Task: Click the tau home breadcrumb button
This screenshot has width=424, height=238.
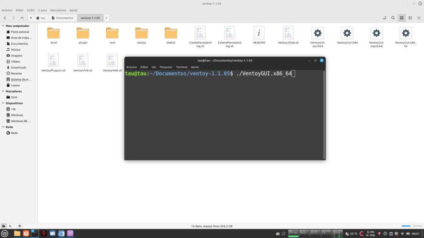Action: pyautogui.click(x=41, y=18)
